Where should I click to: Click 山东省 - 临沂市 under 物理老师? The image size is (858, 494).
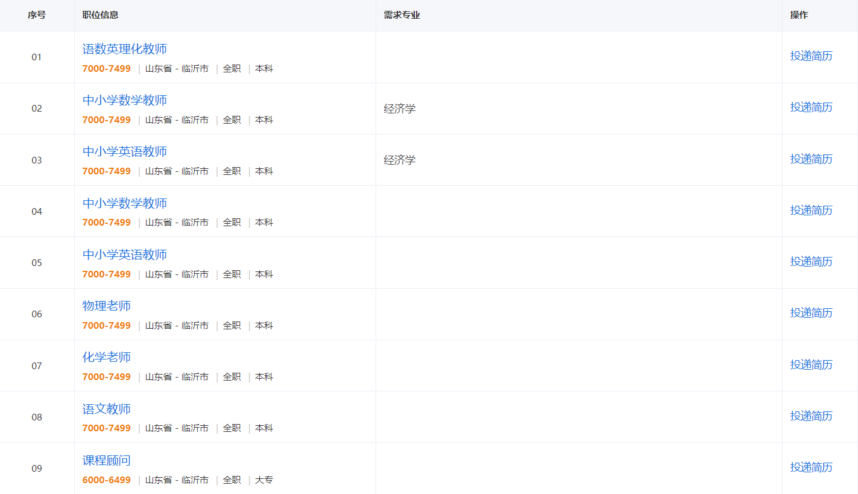pyautogui.click(x=177, y=326)
